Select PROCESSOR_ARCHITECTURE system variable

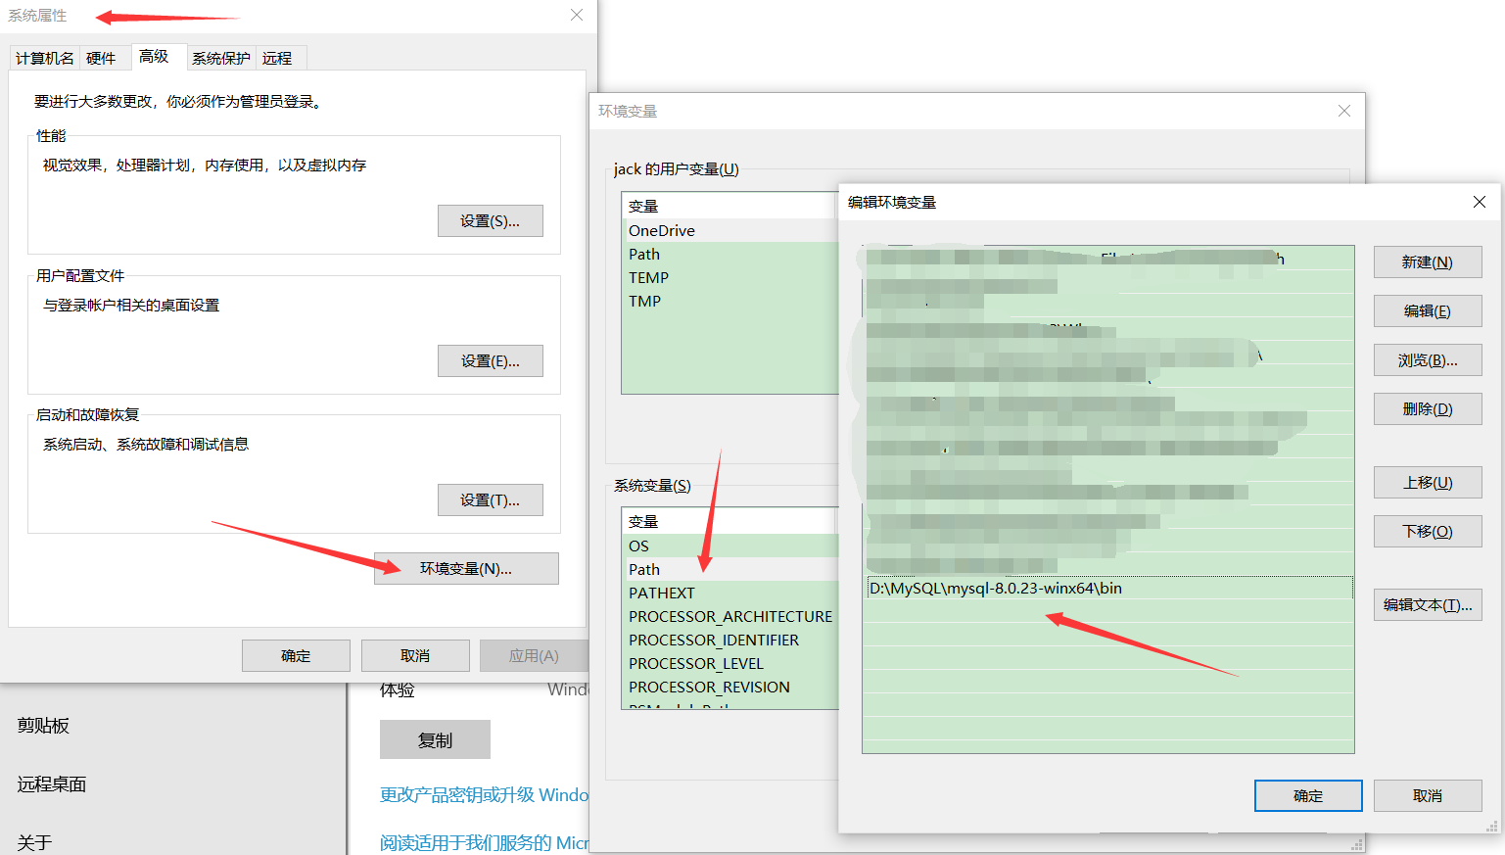730,616
